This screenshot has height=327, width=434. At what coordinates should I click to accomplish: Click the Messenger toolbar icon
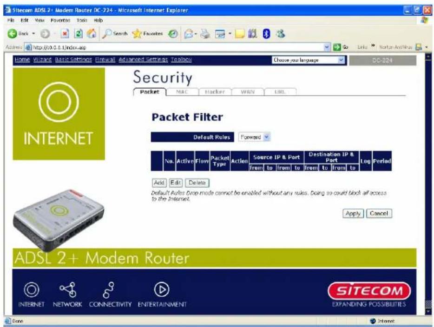coord(280,34)
